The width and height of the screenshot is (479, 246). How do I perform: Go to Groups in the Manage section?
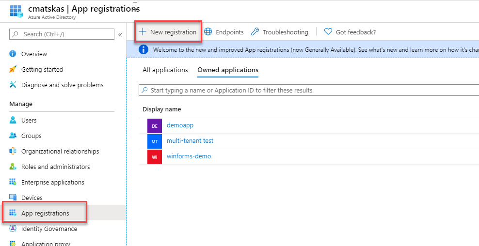31,136
